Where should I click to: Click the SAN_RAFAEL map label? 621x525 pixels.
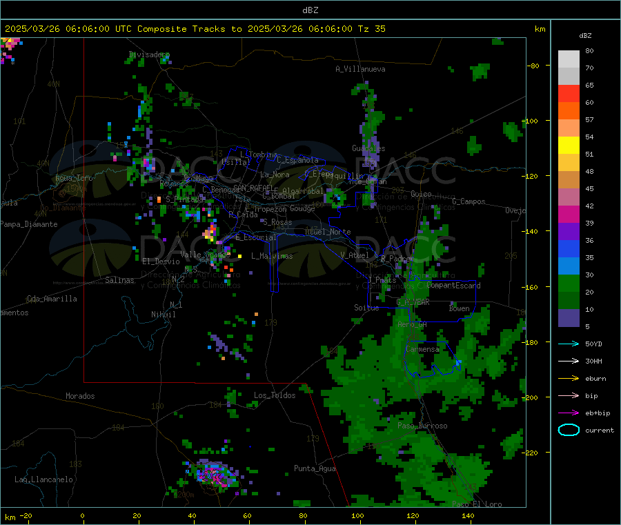253,188
